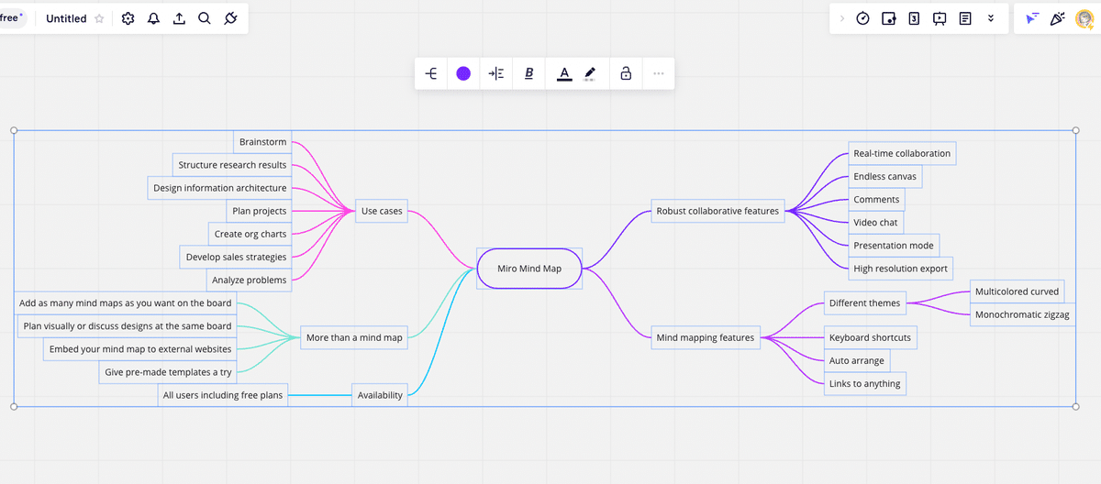Open the notes panel icon
Image resolution: width=1101 pixels, height=484 pixels.
[965, 18]
